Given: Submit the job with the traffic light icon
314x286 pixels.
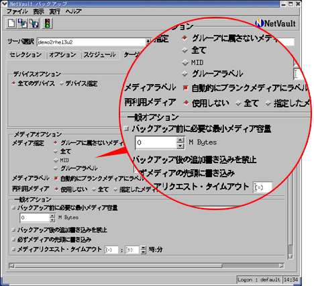Looking at the screenshot, I should tap(47, 23).
